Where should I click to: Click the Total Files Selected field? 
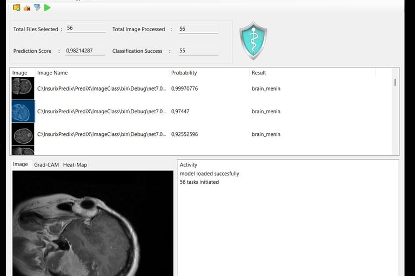(x=86, y=28)
